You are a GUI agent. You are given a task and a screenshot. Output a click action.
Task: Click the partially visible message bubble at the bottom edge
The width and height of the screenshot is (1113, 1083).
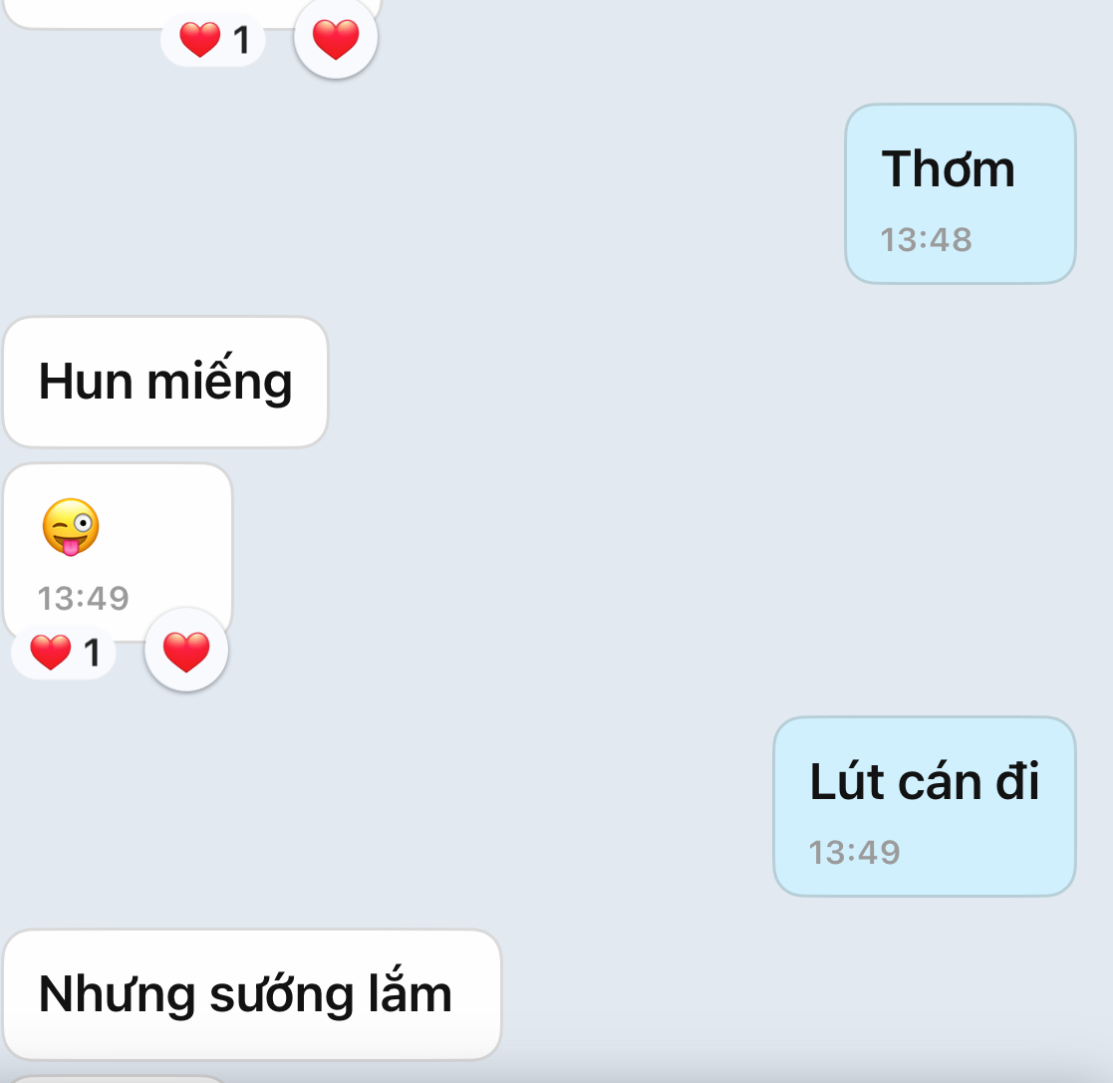point(118,1079)
